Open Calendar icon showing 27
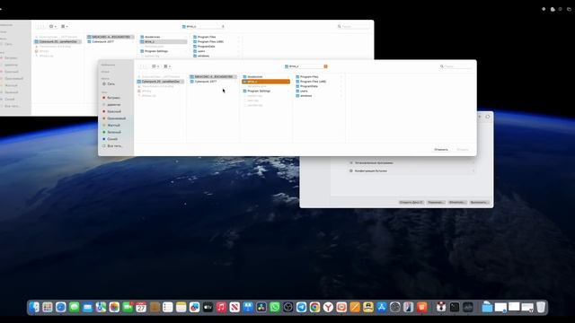Screen dimensions: 575x323 point(141,307)
